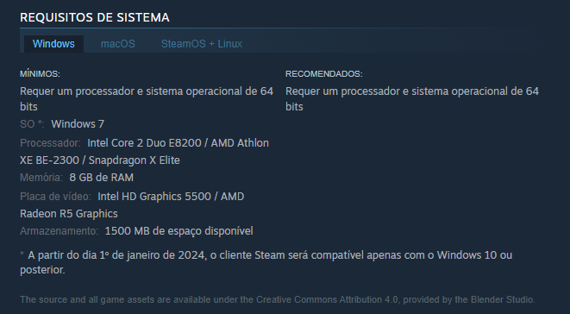
Task: Click the Intel Core 2 Duo E8200 text
Action: point(144,143)
